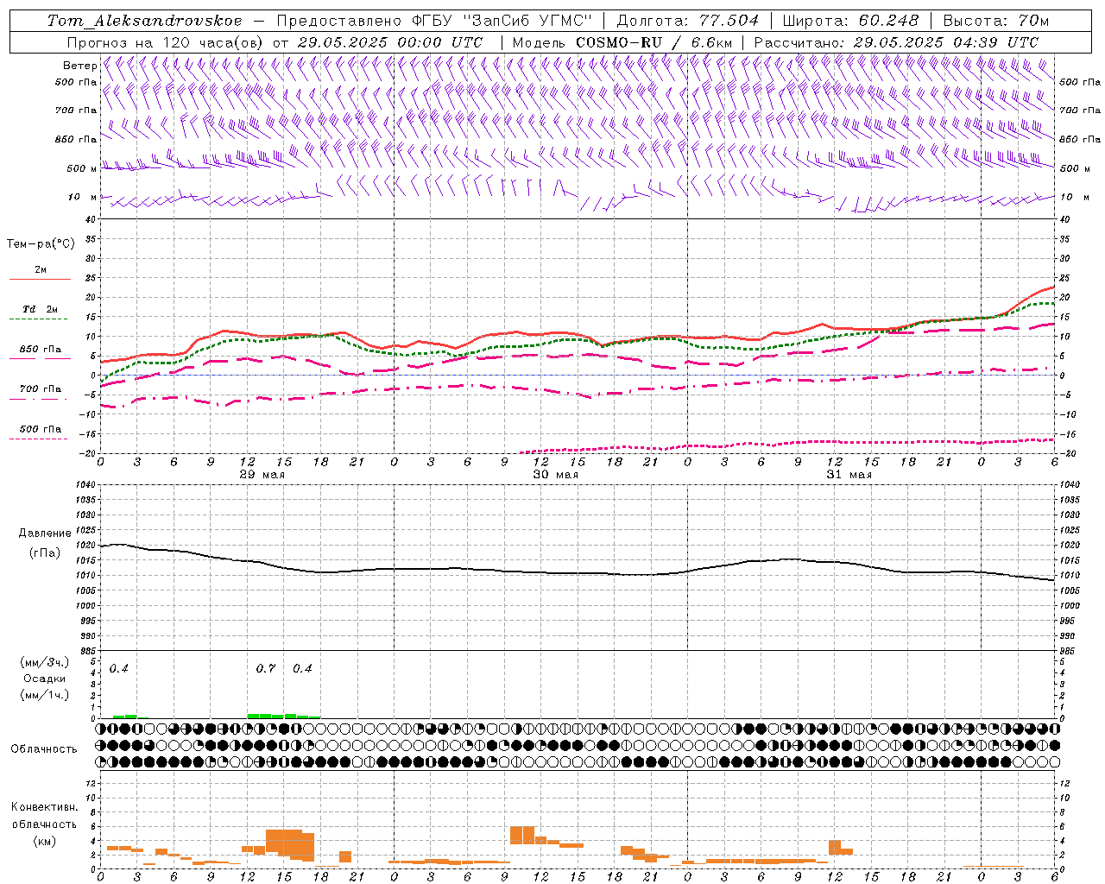This screenshot has height=884, width=1105.
Task: Click the Осадки panel label
Action: (x=44, y=679)
